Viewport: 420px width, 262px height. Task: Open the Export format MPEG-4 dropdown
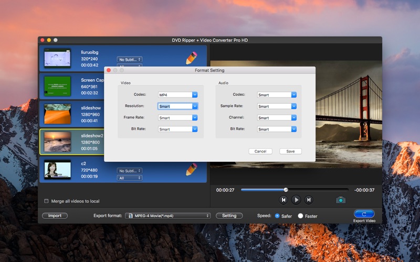tap(167, 215)
